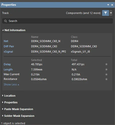Toggle the star icon in Resistance row
The height and width of the screenshot is (125, 115).
(106, 79)
